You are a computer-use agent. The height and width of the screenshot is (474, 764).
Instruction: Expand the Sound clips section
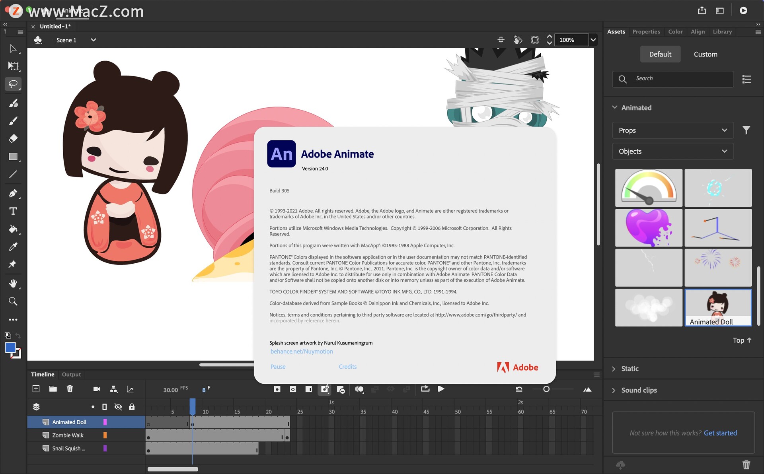coord(614,390)
